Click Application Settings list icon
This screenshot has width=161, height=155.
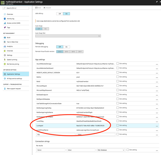pos(5,74)
